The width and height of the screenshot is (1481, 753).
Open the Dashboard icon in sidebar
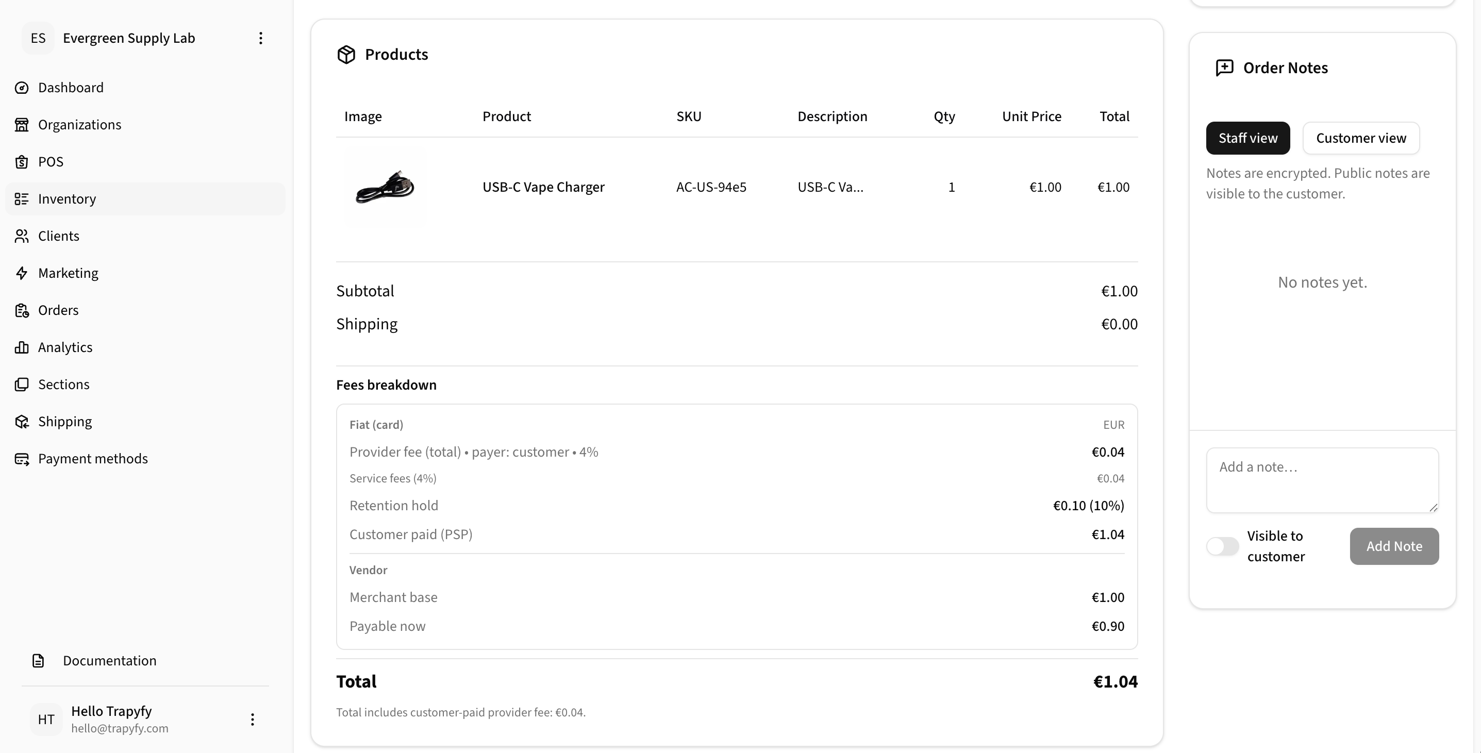(22, 88)
